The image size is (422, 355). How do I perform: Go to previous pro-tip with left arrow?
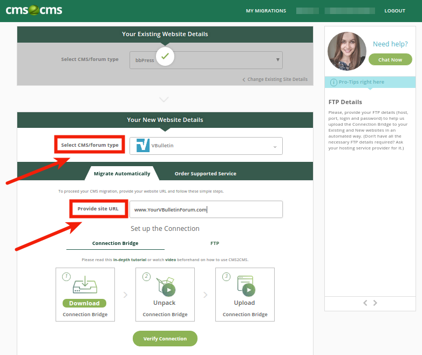(365, 303)
